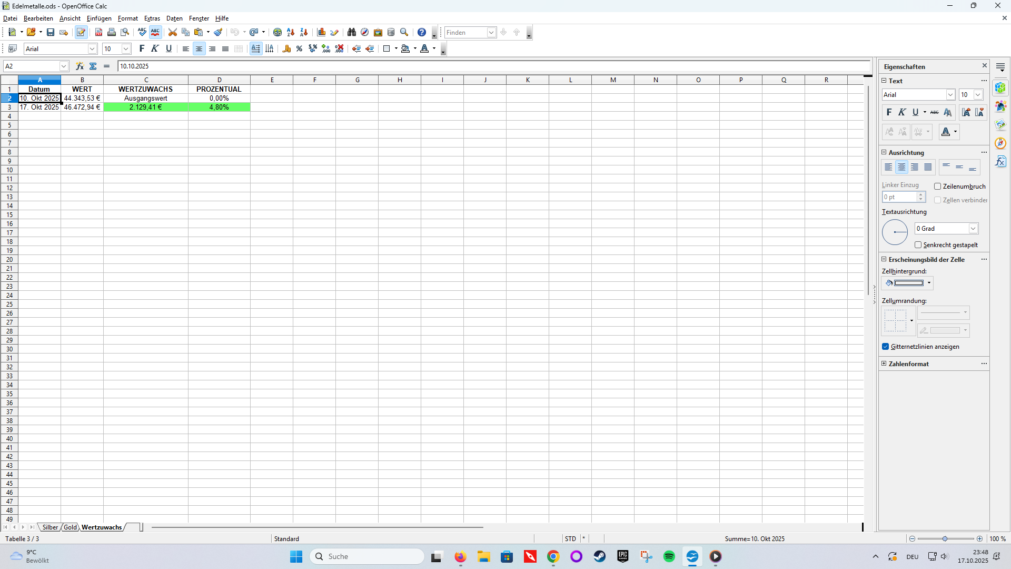
Task: Export directly as PDF
Action: coord(98,33)
